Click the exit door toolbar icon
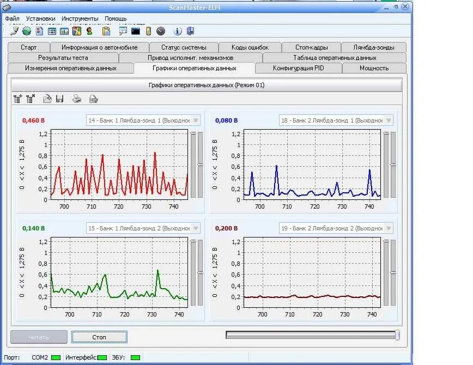The height and width of the screenshot is (365, 473). (190, 31)
